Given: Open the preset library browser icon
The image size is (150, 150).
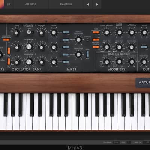Looking at the screenshot, I should (9, 4).
